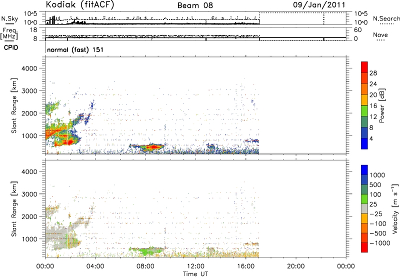Click the '18' frequency axis label

pyautogui.click(x=33, y=30)
